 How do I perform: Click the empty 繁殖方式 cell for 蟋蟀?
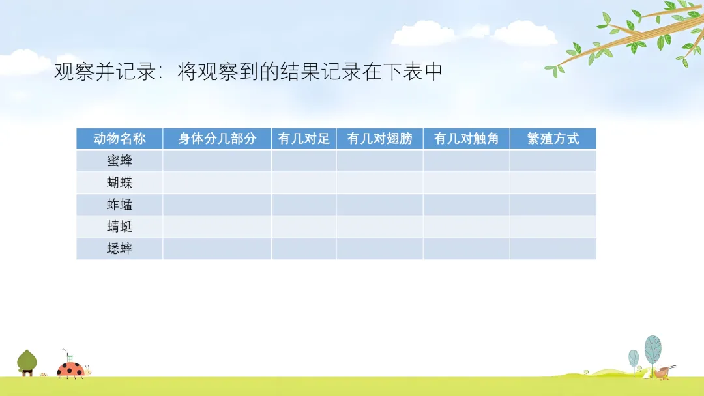(553, 248)
